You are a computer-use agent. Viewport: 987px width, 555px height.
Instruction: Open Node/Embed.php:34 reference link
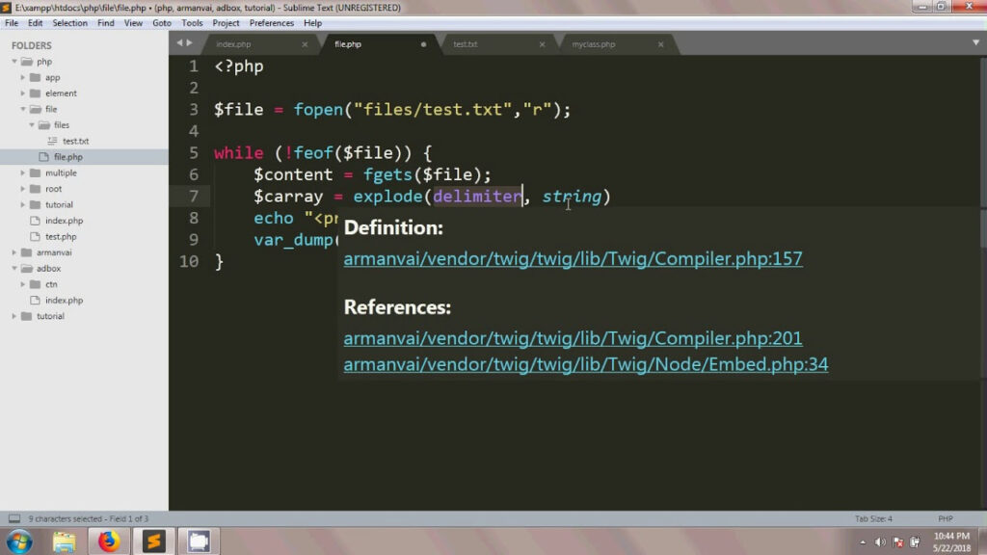[x=586, y=364]
